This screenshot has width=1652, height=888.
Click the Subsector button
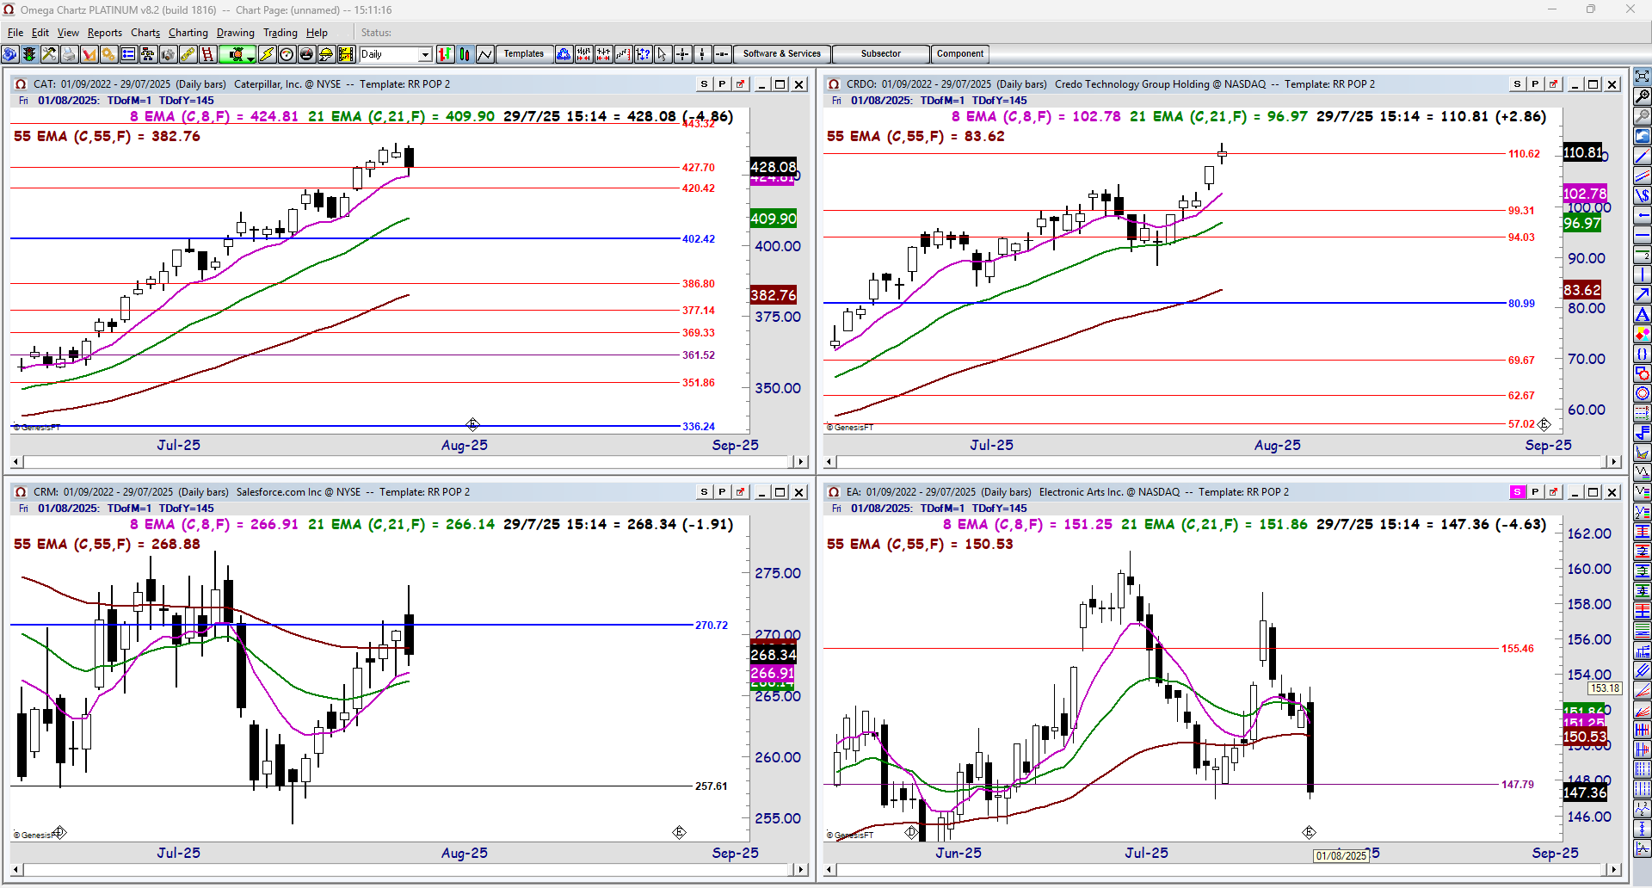point(881,54)
